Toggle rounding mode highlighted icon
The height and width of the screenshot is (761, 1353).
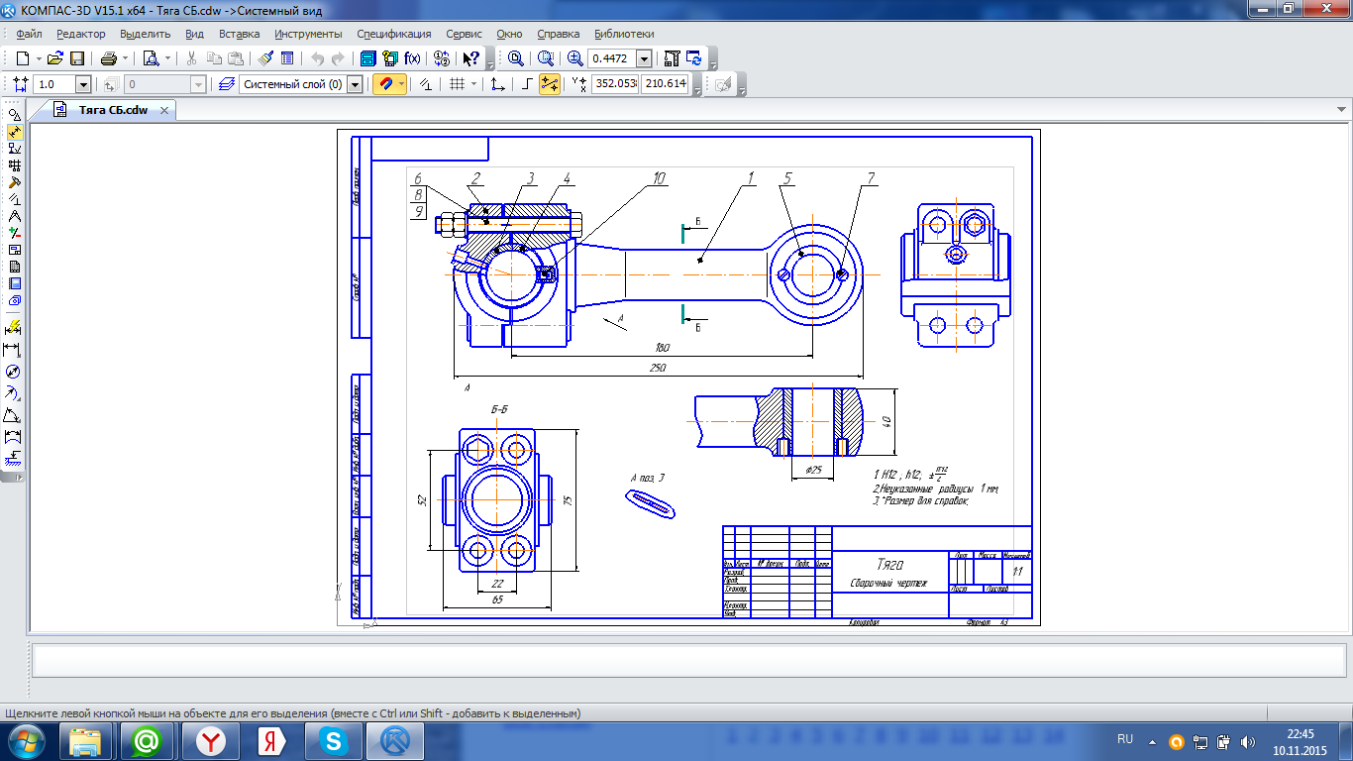click(549, 84)
